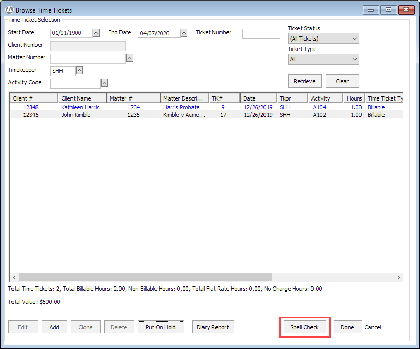Viewport: 420px width, 349px height.
Task: Sort by Tkpr column header
Action: 292,98
